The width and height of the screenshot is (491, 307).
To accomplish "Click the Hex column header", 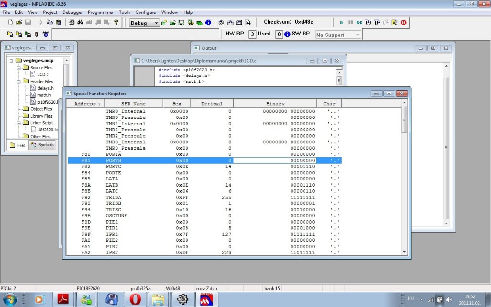I will coord(176,104).
